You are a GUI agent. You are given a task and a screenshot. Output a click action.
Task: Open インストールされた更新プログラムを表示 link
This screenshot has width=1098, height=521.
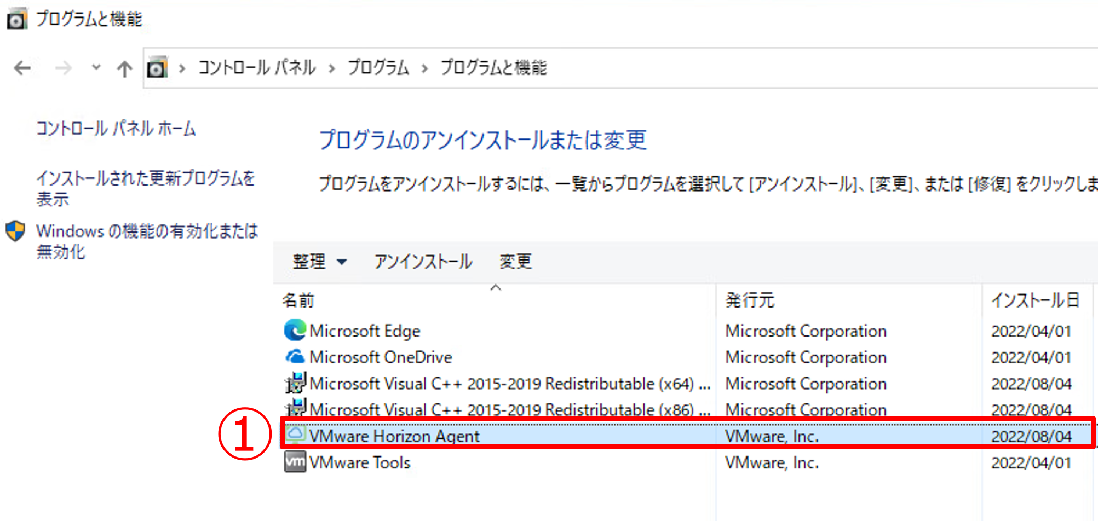click(x=145, y=188)
